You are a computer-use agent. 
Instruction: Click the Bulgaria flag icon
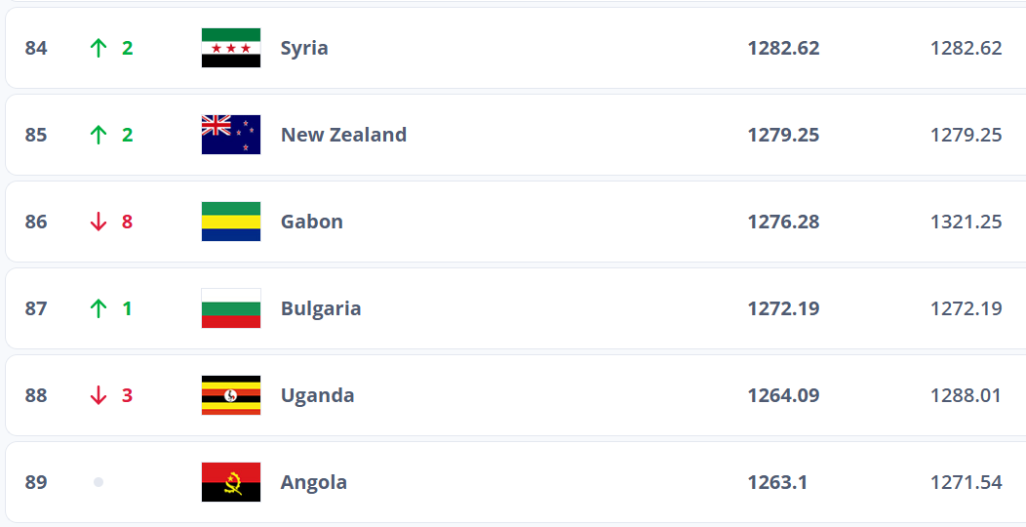tap(231, 308)
